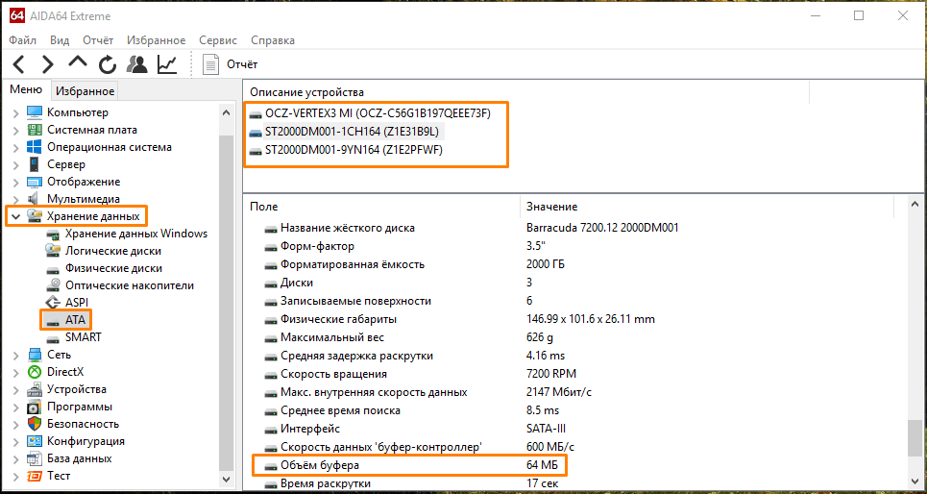
Task: Open the Вид menu
Action: [60, 40]
